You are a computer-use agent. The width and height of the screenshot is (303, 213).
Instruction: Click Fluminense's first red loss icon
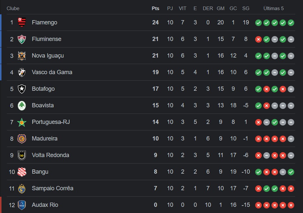coord(258,39)
